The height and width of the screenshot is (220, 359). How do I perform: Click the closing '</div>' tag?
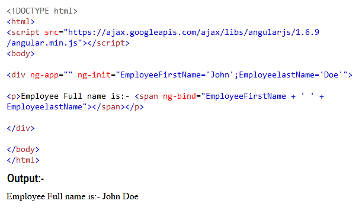tap(21, 128)
